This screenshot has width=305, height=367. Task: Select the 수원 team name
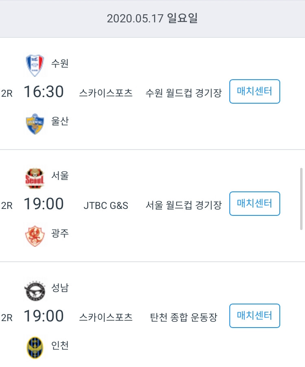[x=60, y=63]
